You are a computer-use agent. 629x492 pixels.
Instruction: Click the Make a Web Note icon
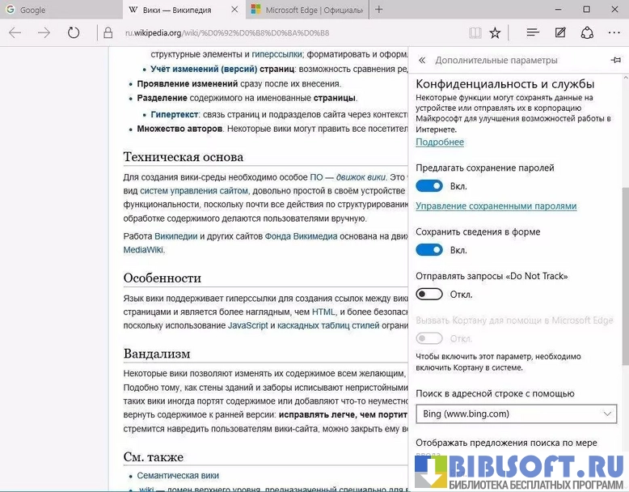[560, 32]
